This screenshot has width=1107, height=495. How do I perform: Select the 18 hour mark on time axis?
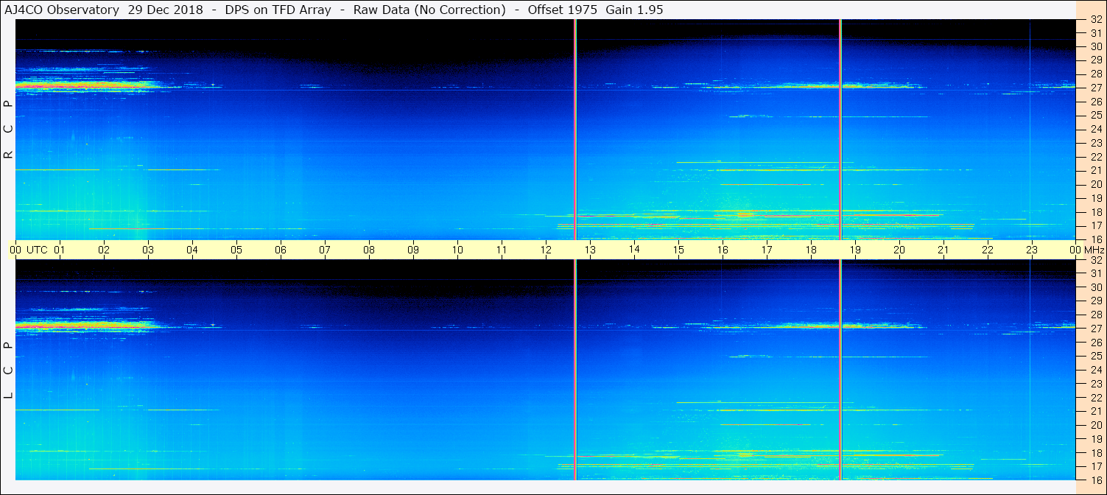[x=811, y=250]
